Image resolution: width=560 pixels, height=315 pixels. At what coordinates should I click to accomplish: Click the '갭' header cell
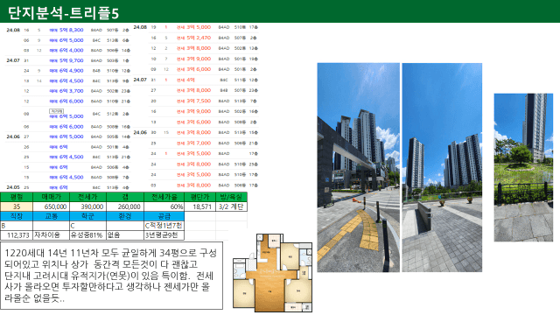(x=125, y=197)
